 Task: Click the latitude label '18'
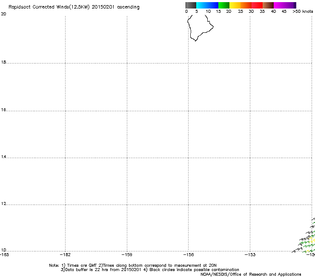(x=3, y=62)
